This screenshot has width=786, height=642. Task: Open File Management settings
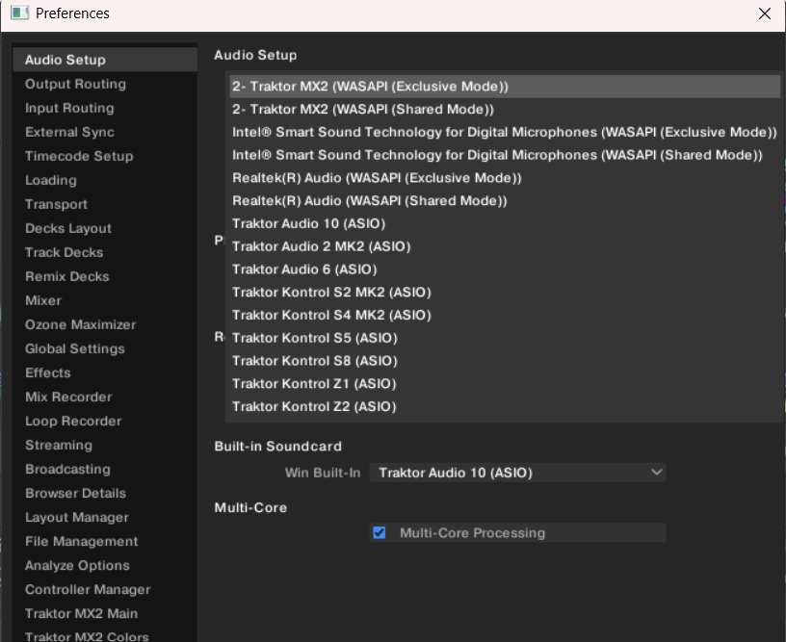click(105, 541)
